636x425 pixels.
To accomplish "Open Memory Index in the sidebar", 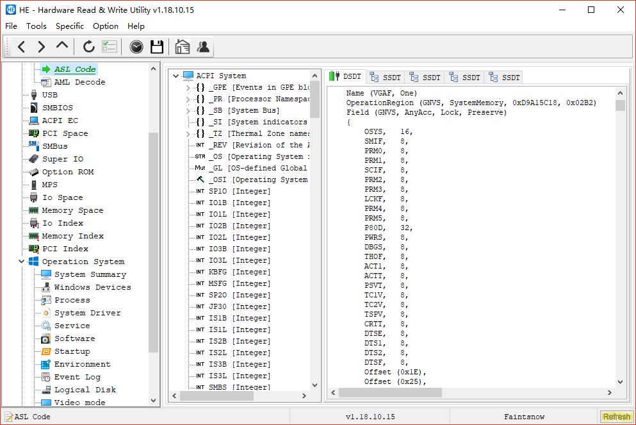I will click(72, 237).
